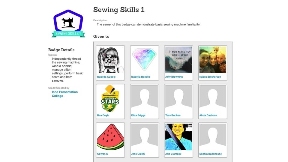288x162 pixels.
Task: Open the Sophia Backhouse name link
Action: coord(211,154)
